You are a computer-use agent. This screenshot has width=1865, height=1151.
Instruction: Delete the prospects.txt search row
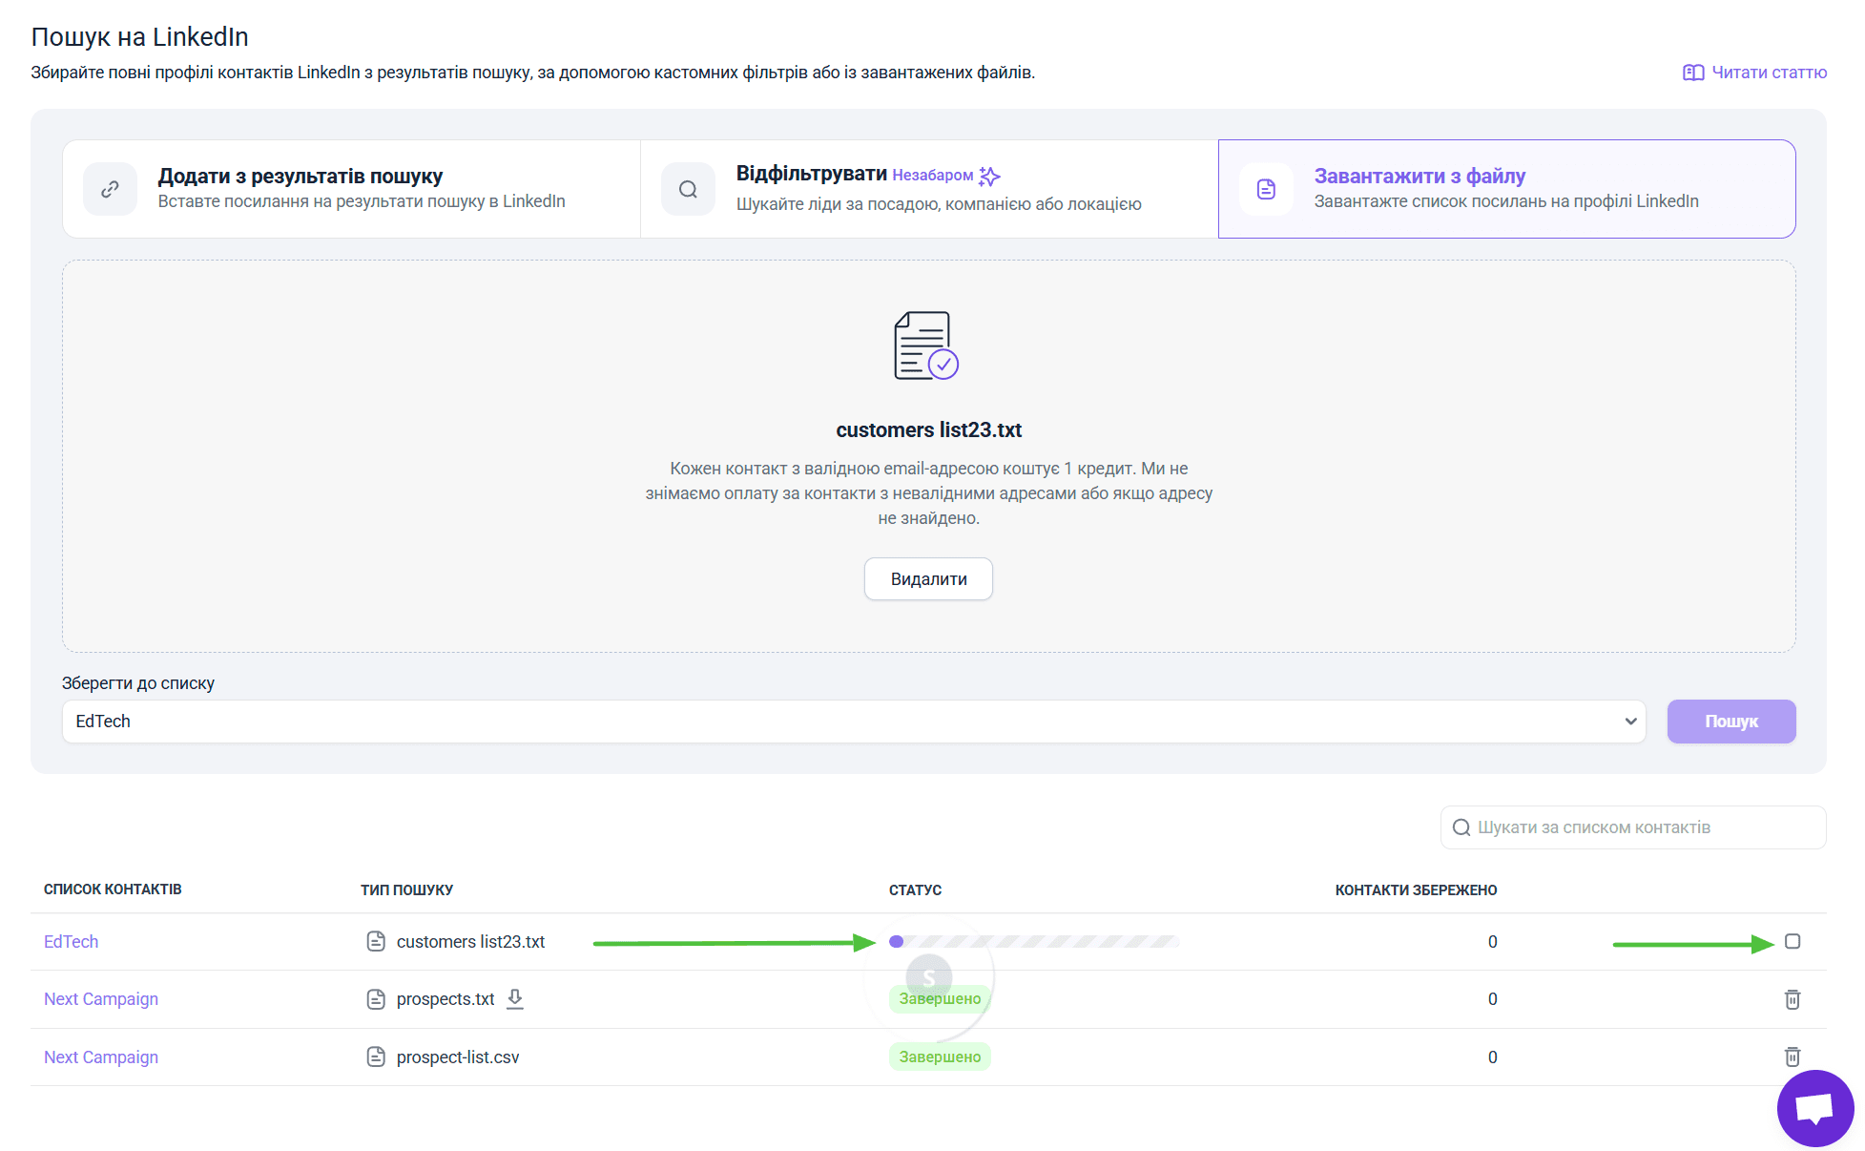click(1792, 999)
